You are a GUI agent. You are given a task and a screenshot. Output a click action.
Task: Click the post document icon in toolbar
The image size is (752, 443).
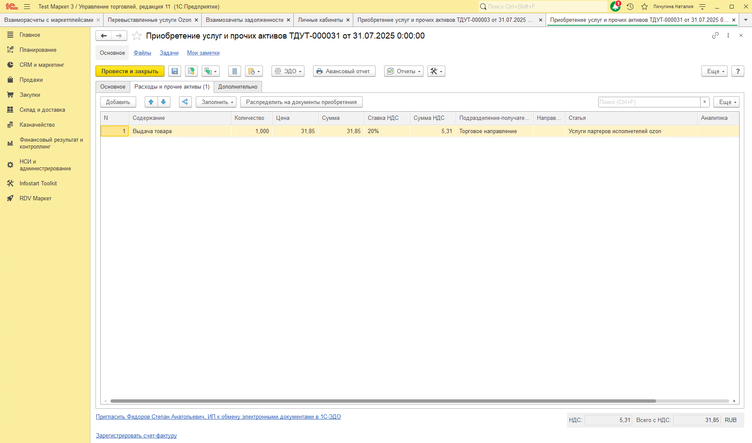[x=191, y=71]
